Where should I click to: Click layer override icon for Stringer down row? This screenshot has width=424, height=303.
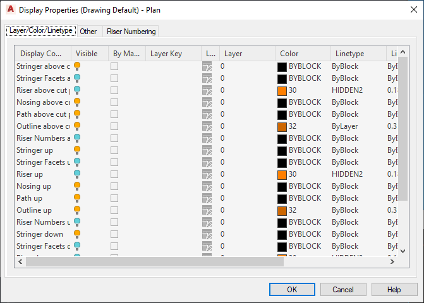point(207,234)
